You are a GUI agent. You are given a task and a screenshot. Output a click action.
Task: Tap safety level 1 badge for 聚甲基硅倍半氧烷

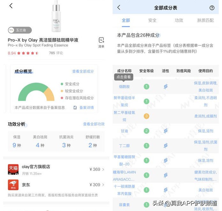[146, 101]
